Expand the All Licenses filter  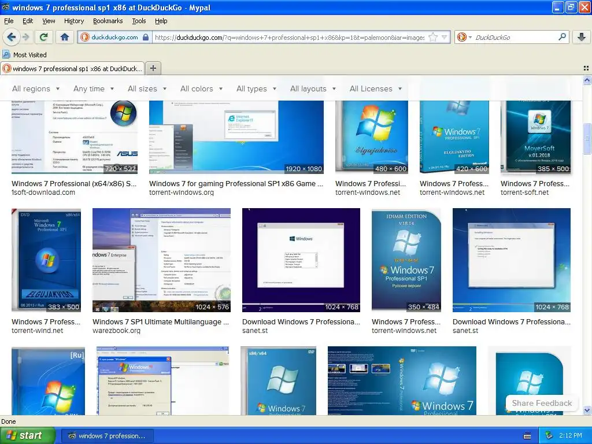(376, 88)
